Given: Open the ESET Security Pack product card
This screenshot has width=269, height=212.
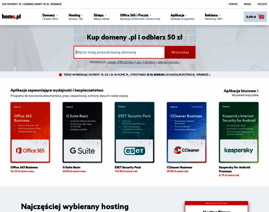Looking at the screenshot, I should [x=134, y=132].
